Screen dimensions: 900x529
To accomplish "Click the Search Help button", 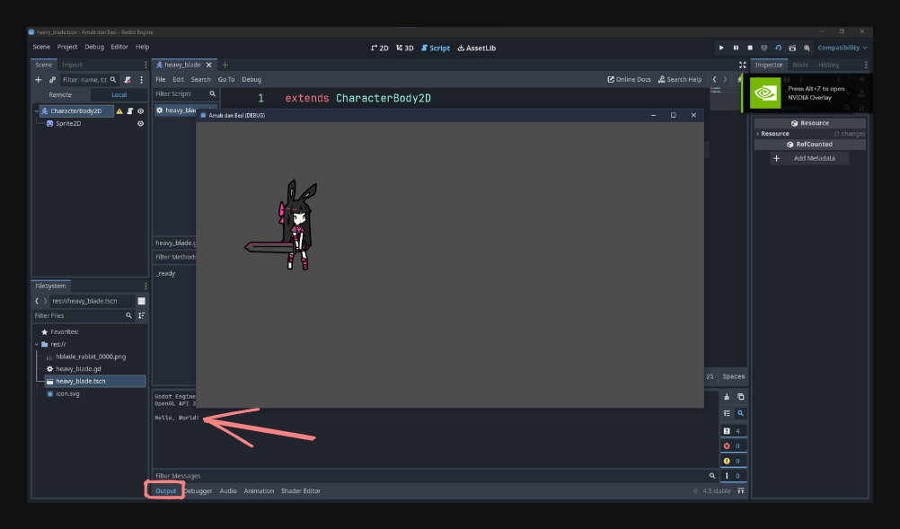I will 680,80.
